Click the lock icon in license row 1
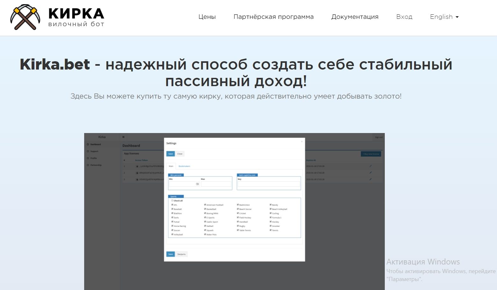This screenshot has height=290, width=497. pos(137,166)
